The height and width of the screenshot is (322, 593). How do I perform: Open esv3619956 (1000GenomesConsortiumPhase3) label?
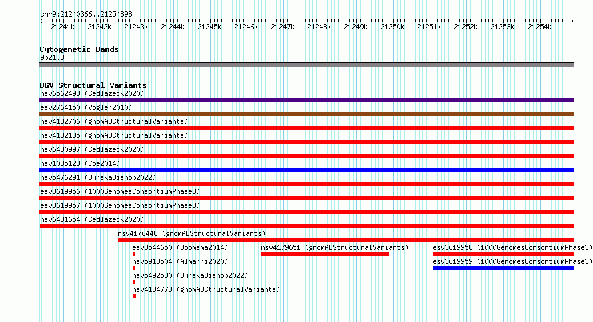coord(120,191)
